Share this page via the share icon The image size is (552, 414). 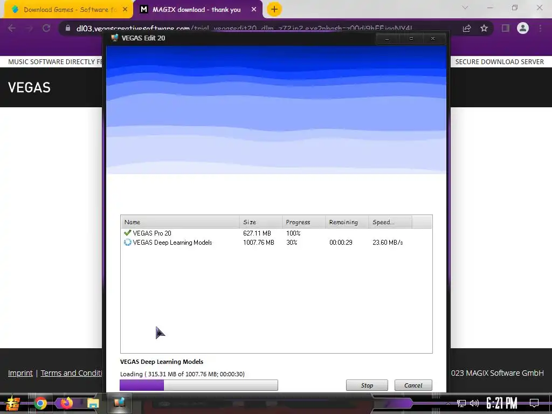pyautogui.click(x=467, y=28)
